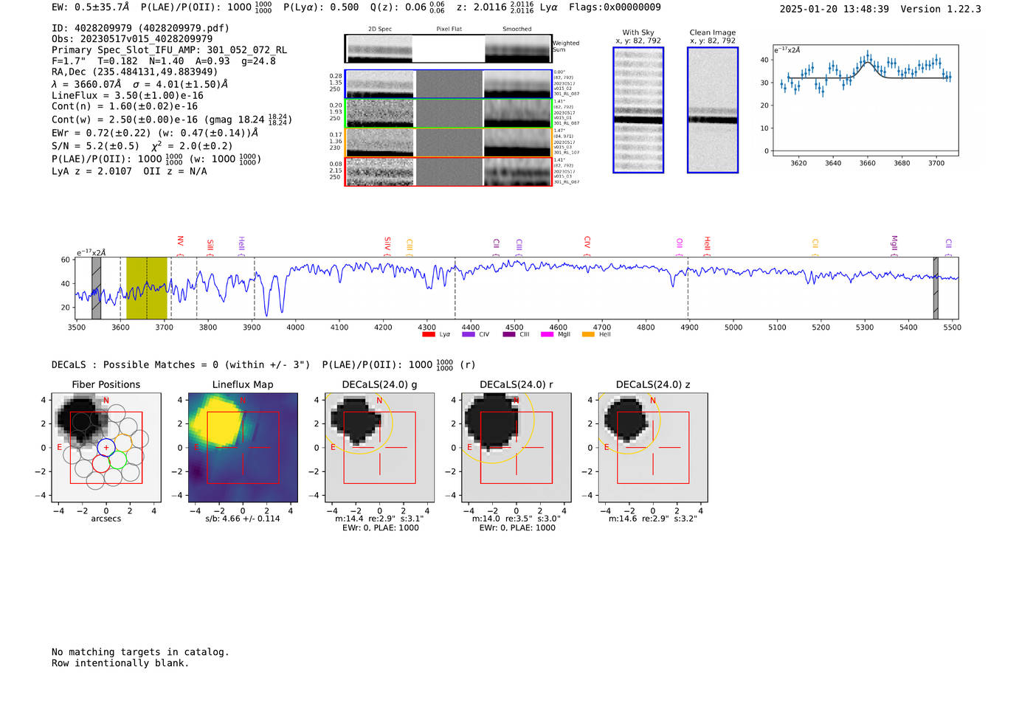Click the orange HeII legend swatch
The width and height of the screenshot is (1033, 703).
[x=588, y=334]
